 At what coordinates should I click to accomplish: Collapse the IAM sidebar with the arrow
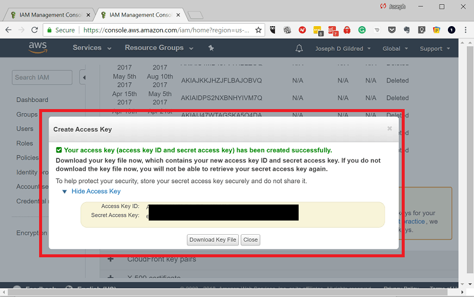pos(84,78)
